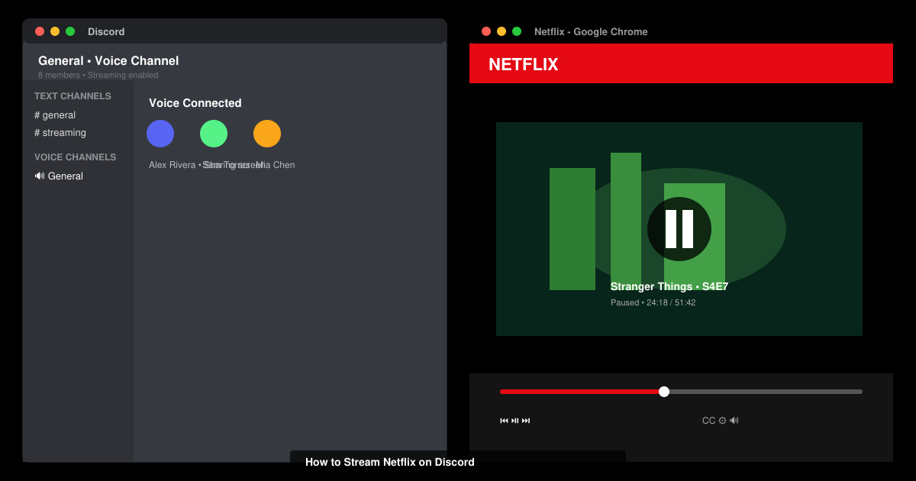Viewport: 916px width, 481px height.
Task: Click the red played part of progress bar
Action: [580, 392]
